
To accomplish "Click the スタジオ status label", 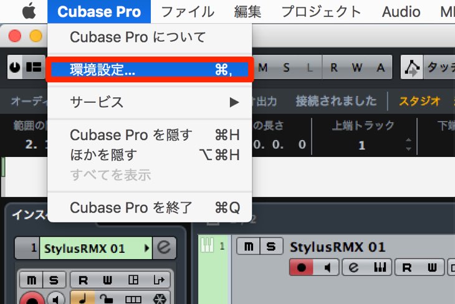I will [419, 101].
